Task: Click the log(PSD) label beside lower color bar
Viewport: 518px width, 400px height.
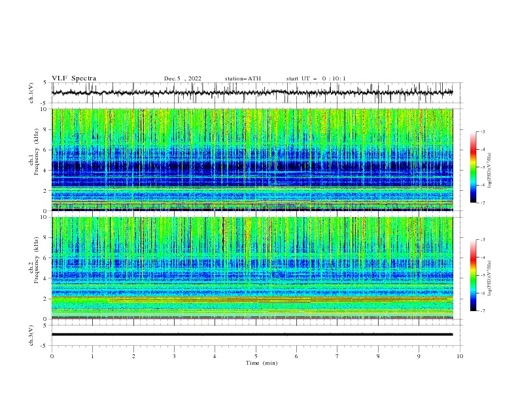Action: [x=489, y=278]
